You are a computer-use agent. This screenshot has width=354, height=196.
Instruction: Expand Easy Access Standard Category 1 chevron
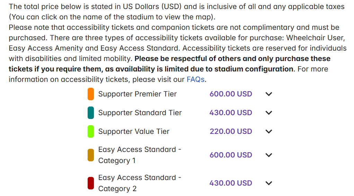pos(269,155)
